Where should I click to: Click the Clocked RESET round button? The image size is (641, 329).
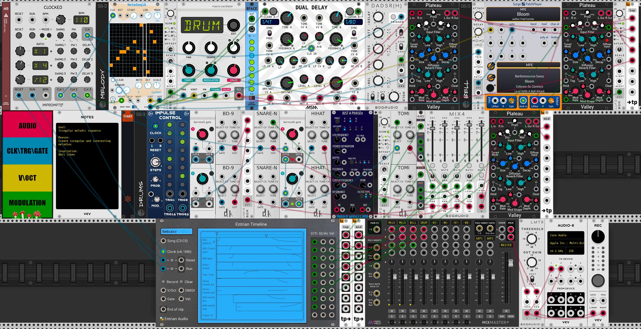(x=19, y=35)
